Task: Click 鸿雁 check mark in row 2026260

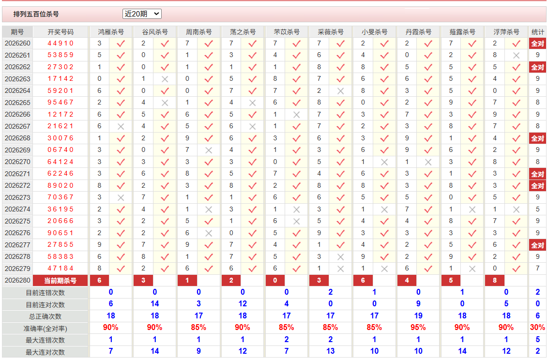Action: coord(121,44)
